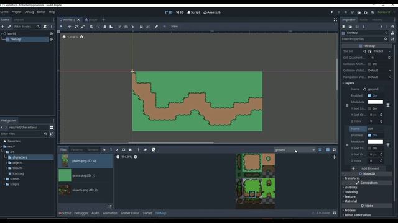The width and height of the screenshot is (398, 223).
Task: Expand the Visibility section
Action: pos(351,188)
